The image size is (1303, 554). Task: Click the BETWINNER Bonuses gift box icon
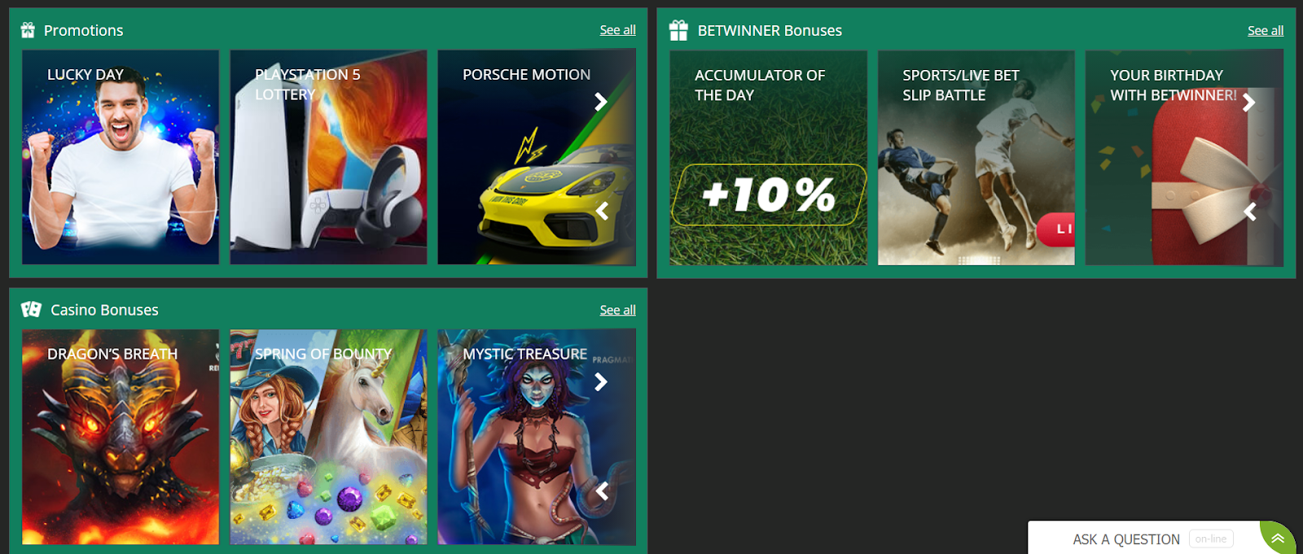678,30
